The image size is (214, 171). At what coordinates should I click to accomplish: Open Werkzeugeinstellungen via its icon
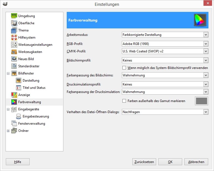tap(14, 45)
